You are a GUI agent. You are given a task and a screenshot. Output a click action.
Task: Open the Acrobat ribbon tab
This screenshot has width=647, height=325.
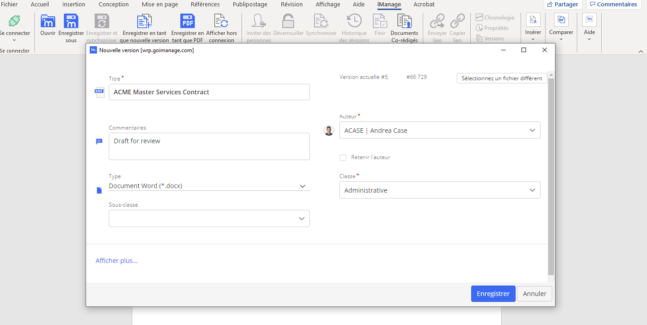424,5
